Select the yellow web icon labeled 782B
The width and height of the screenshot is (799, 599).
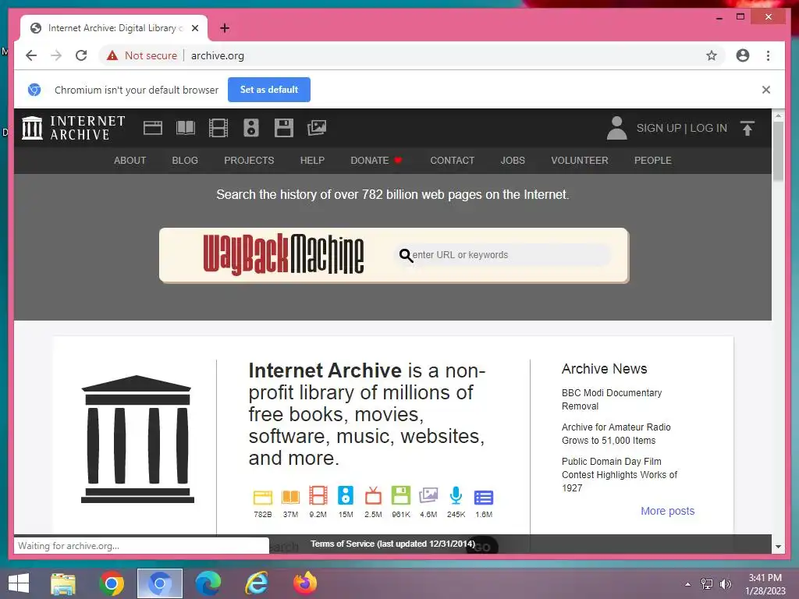263,497
